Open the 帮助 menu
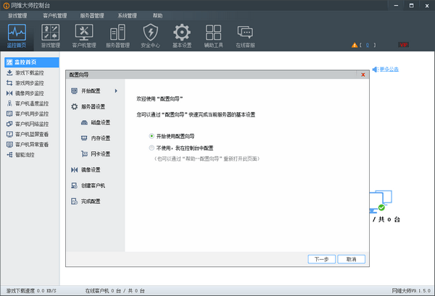The image size is (435, 296). tap(158, 14)
